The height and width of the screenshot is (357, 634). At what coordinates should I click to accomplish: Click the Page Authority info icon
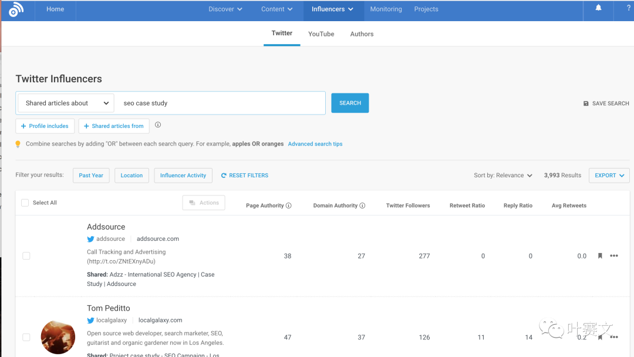289,206
